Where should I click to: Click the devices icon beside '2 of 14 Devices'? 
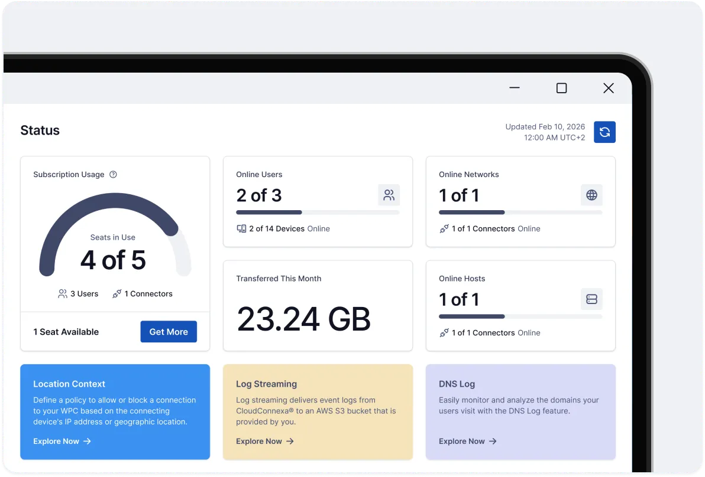pos(242,228)
